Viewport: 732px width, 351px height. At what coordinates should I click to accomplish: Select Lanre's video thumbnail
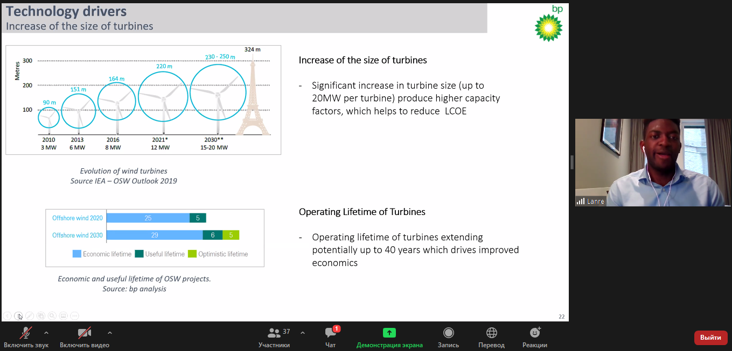(x=653, y=162)
